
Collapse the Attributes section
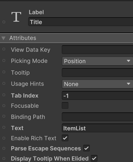point(4,38)
